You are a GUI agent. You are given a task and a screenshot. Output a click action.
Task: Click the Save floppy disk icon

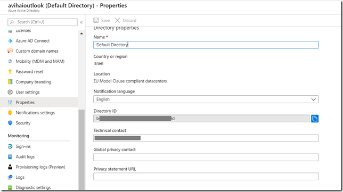click(x=96, y=20)
